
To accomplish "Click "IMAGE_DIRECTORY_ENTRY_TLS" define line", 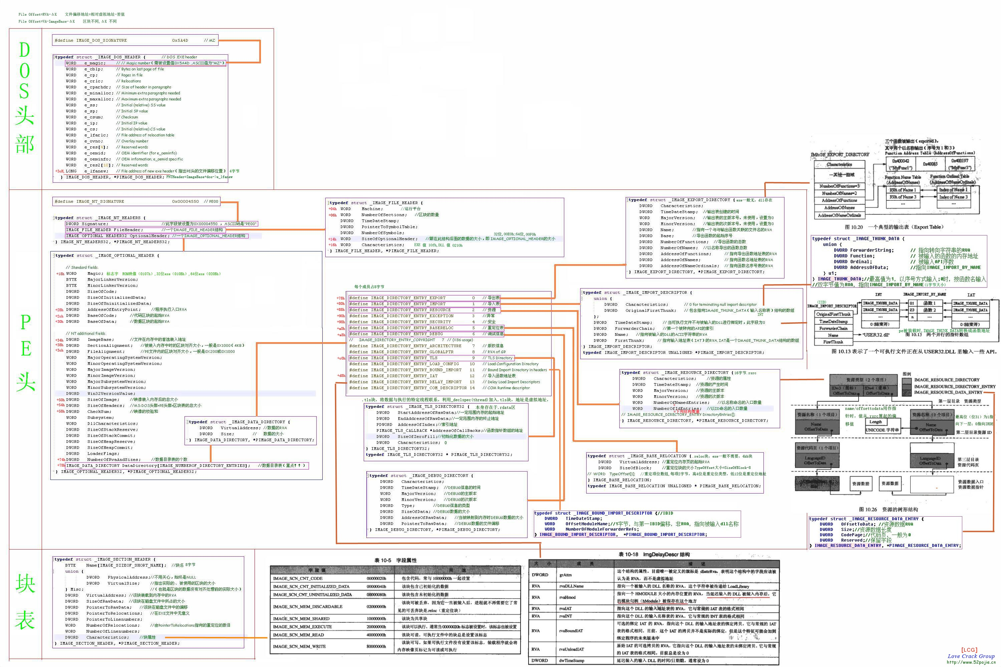I will pyautogui.click(x=431, y=358).
